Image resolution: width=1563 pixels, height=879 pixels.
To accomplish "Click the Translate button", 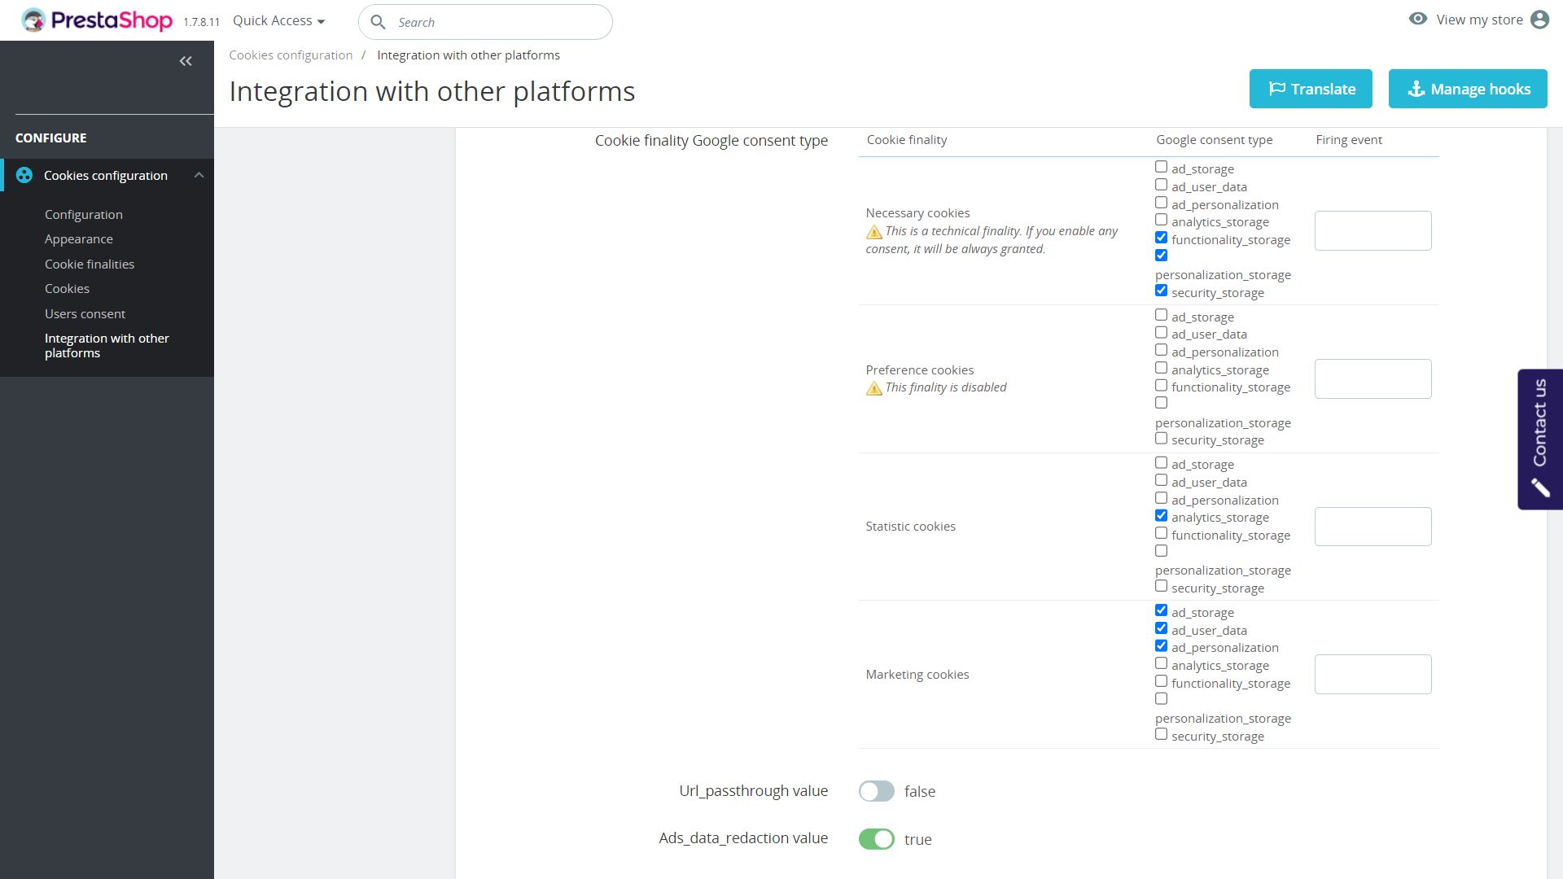I will (1310, 89).
